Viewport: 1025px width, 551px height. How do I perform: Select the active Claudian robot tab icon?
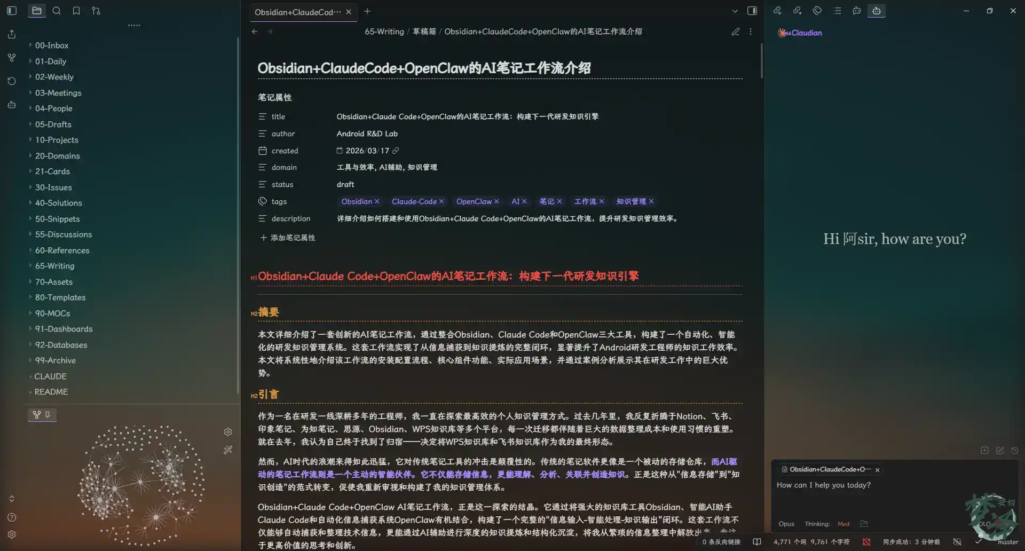tap(877, 11)
